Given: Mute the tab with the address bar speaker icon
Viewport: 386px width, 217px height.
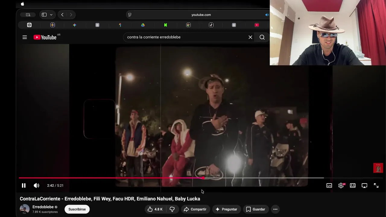Looking at the screenshot, I should tap(267, 14).
